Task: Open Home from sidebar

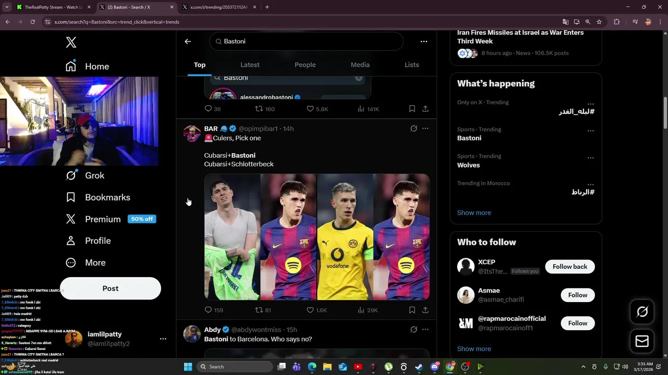Action: pyautogui.click(x=87, y=66)
